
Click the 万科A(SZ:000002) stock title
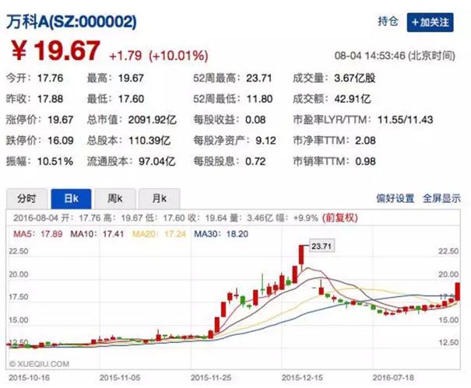coord(72,22)
